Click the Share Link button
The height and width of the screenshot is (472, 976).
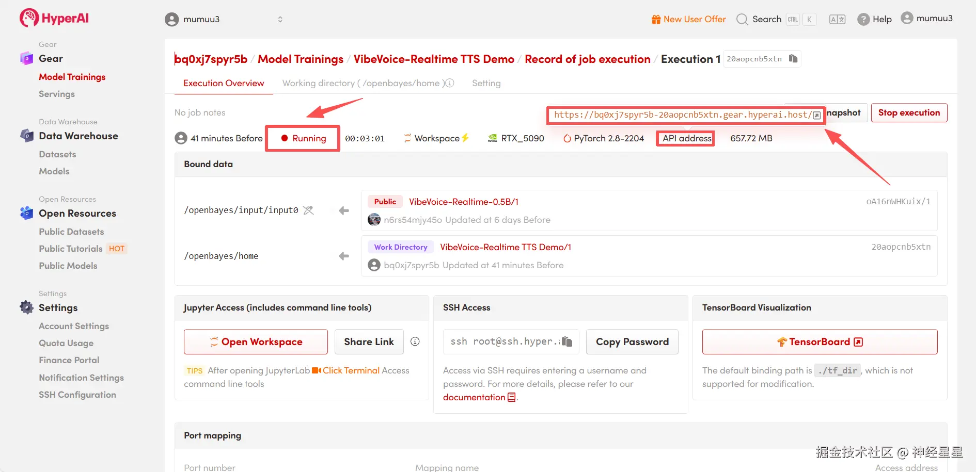coord(369,341)
